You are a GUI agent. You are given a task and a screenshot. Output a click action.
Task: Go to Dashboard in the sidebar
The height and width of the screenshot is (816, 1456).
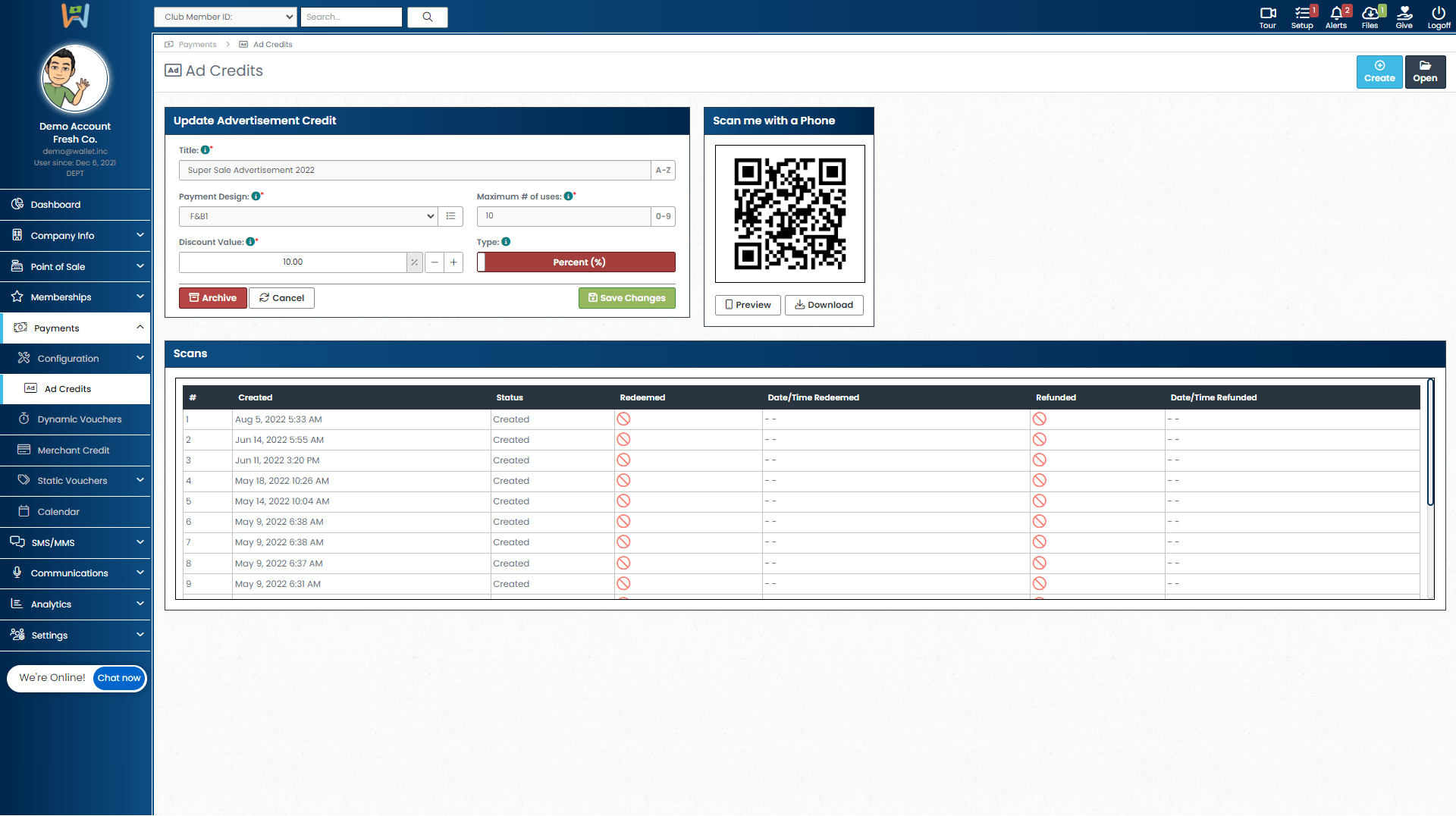pos(55,205)
